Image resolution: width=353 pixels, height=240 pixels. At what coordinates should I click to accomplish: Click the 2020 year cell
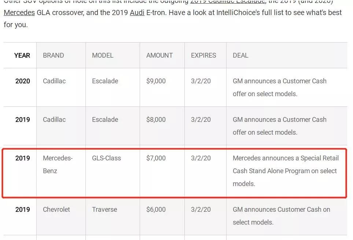23,81
